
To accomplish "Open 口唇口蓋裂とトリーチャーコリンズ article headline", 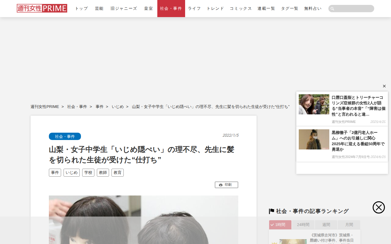I will [359, 106].
